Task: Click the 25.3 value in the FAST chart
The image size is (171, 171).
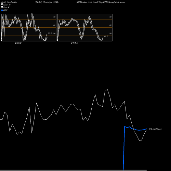Action: (50, 33)
